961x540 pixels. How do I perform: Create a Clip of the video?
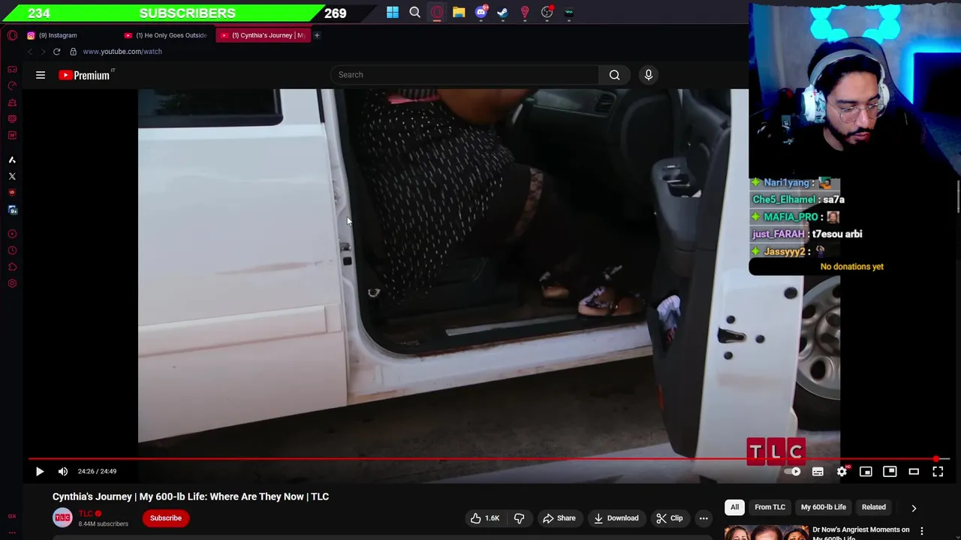click(x=669, y=518)
